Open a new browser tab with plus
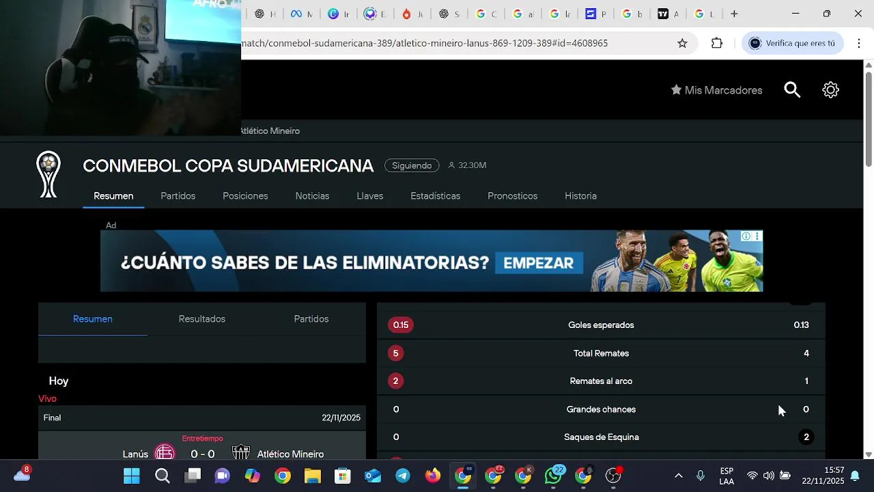The width and height of the screenshot is (874, 492). click(x=734, y=14)
